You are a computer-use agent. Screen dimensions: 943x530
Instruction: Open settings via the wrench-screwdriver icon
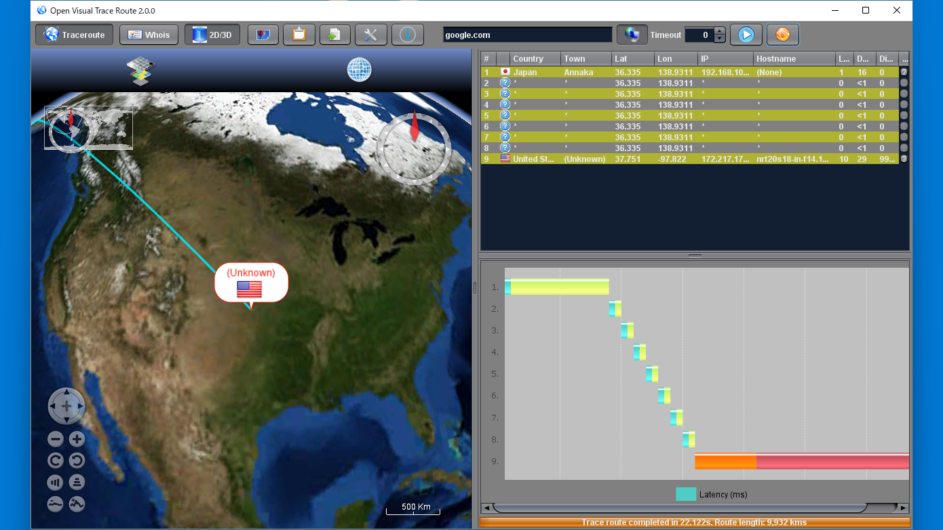coord(371,35)
